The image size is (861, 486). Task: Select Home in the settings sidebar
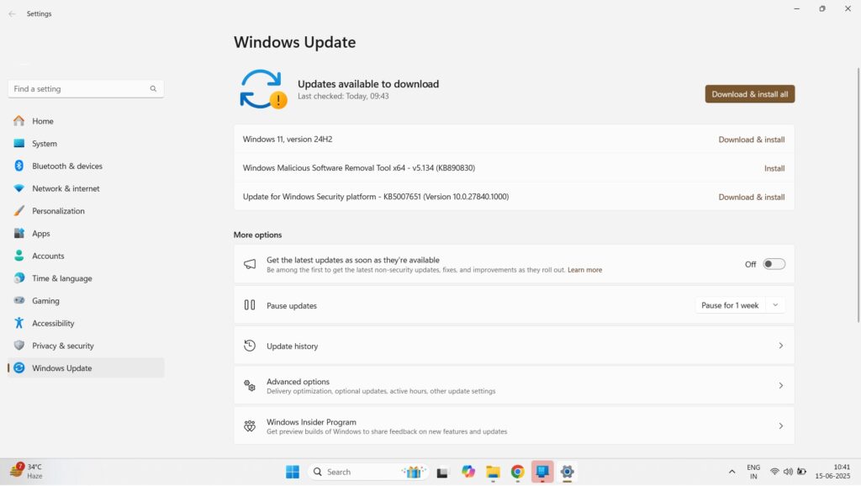[x=87, y=121]
